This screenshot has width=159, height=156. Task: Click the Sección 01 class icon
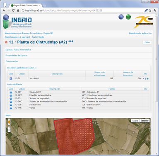click(x=11, y=78)
